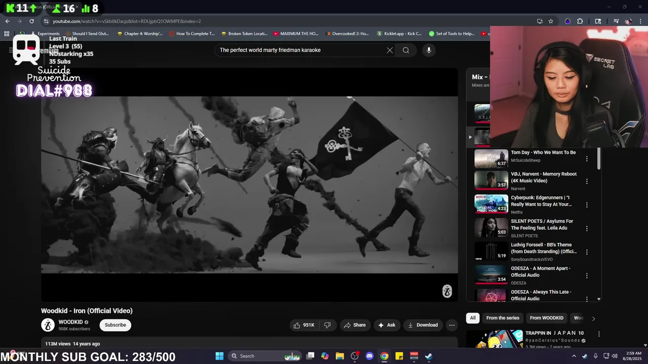This screenshot has height=364, width=648.
Task: Open the WOODKID channel avatar
Action: point(48,325)
